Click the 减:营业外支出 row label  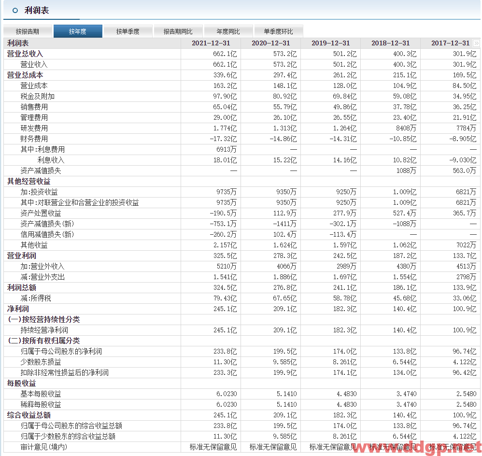tap(43, 277)
